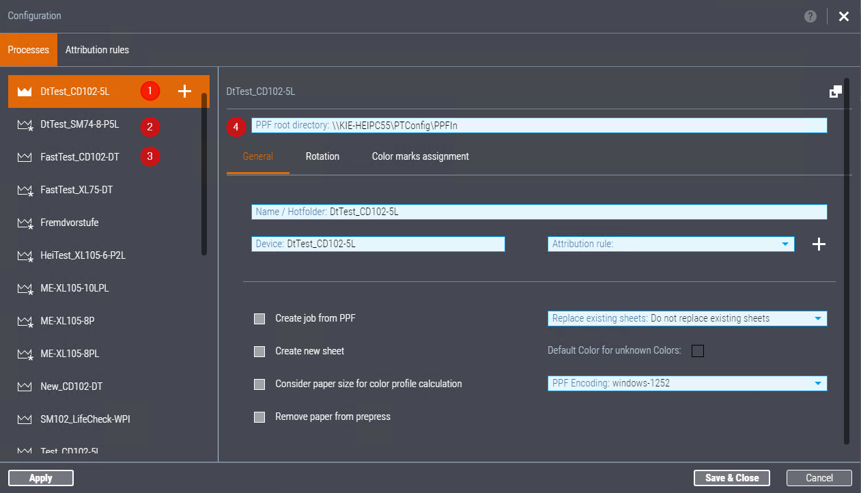Screen dimensions: 861x493
Task: Click the help icon in the title bar
Action: pos(810,16)
